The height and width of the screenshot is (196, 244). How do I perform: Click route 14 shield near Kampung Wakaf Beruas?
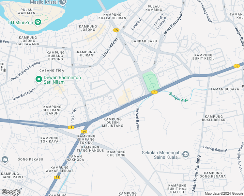(x=57, y=177)
